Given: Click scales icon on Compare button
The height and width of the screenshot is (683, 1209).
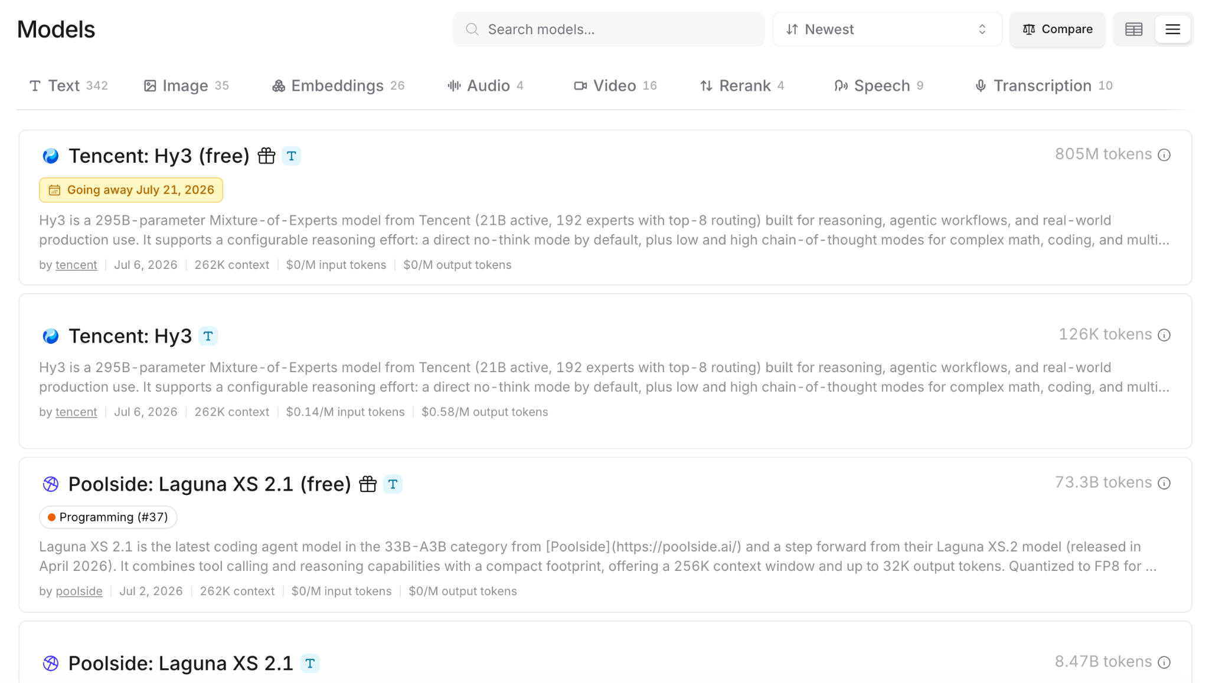Looking at the screenshot, I should tap(1029, 29).
